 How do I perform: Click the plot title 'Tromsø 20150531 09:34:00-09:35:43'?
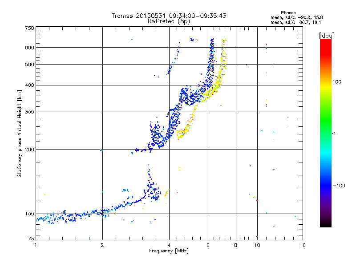tap(169, 16)
